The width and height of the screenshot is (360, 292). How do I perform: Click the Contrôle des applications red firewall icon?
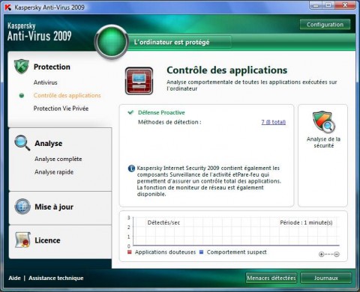click(x=139, y=81)
